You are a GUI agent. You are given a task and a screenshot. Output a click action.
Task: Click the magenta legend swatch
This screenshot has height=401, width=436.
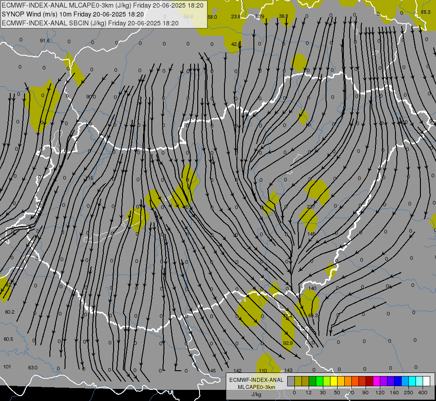[x=377, y=381]
